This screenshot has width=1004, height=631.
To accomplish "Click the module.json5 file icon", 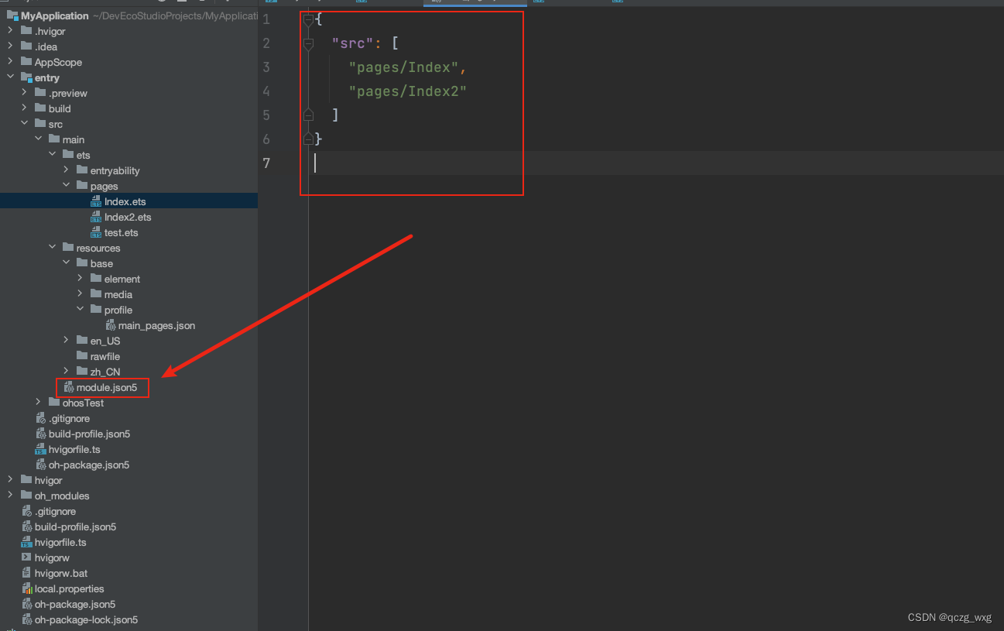I will pos(68,387).
